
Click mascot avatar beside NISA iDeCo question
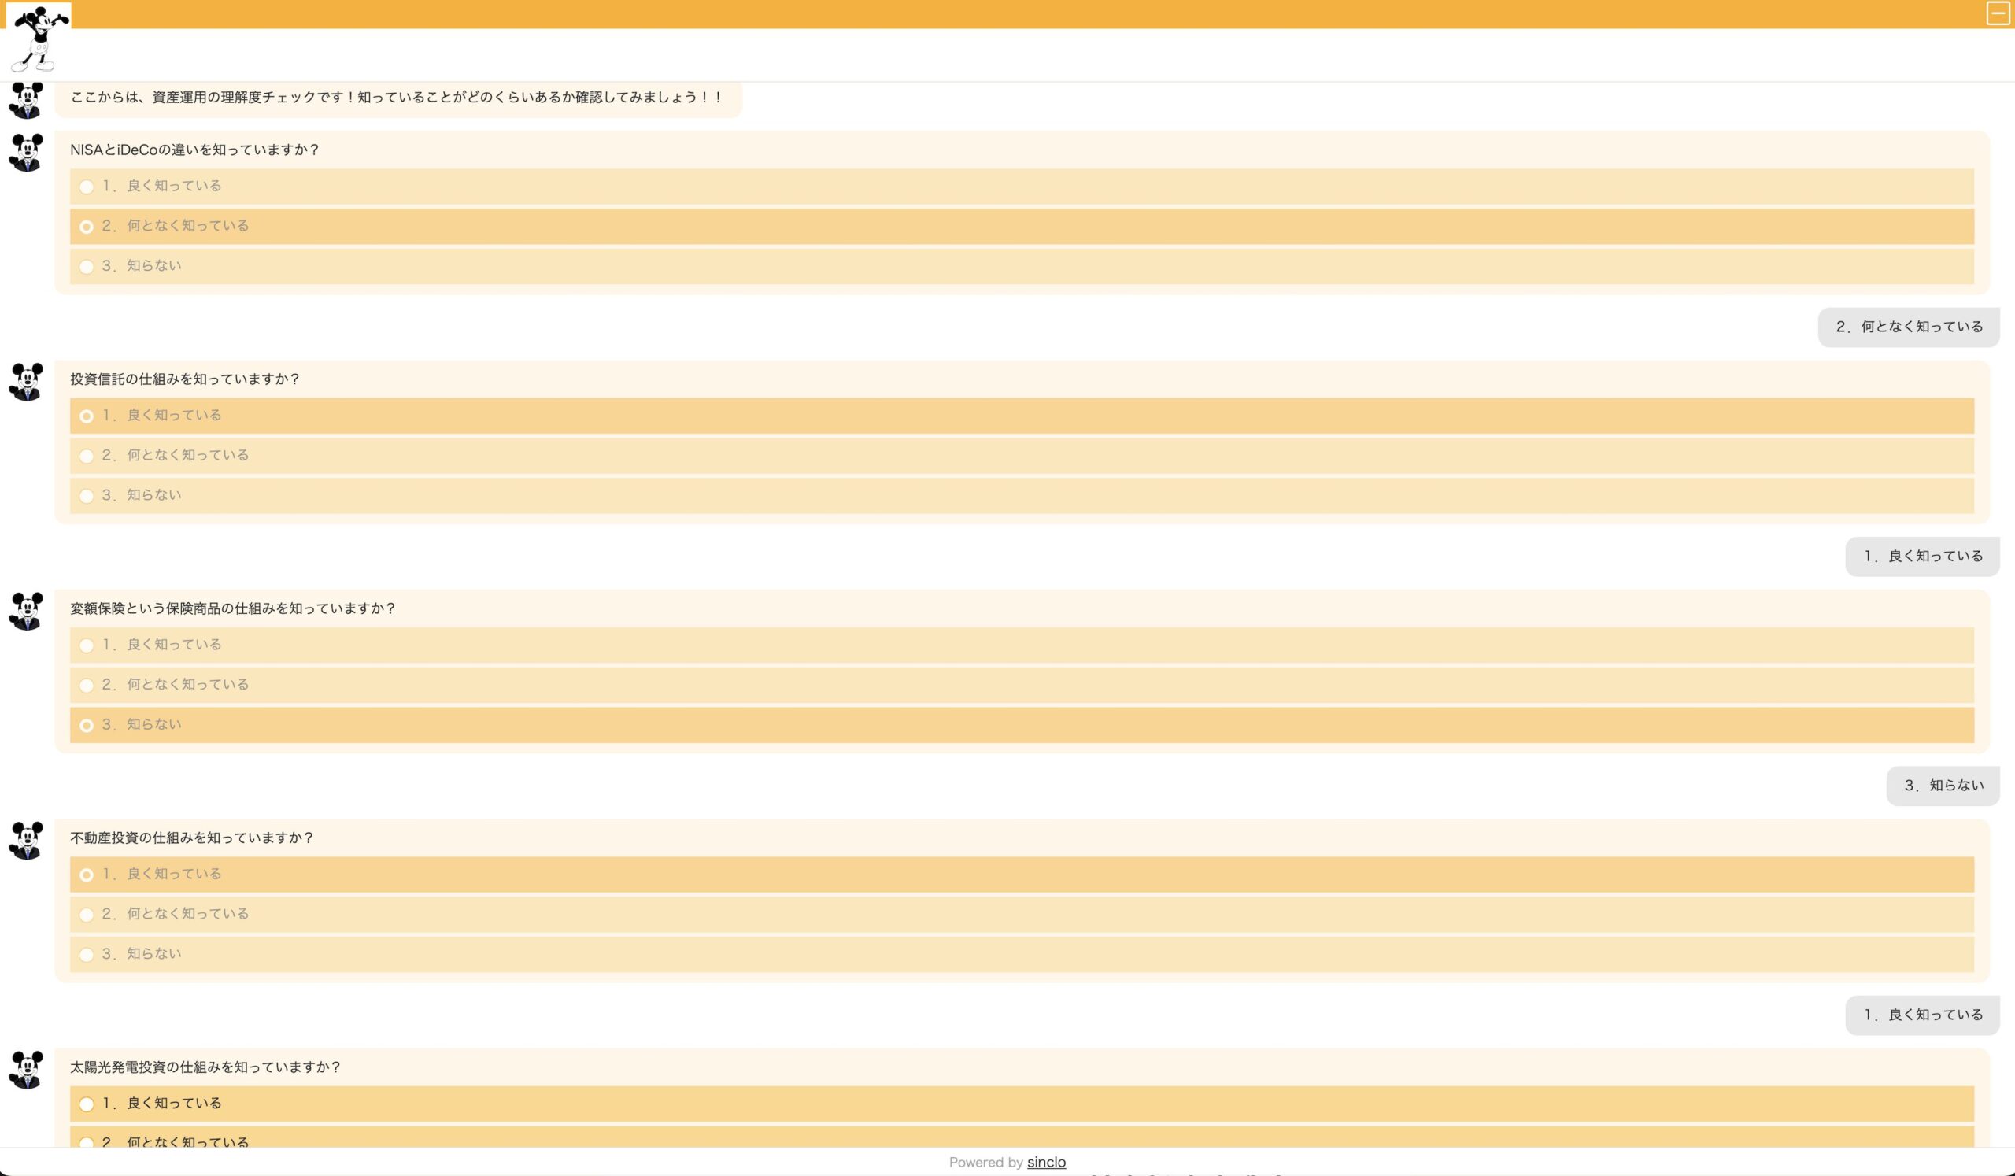[27, 152]
